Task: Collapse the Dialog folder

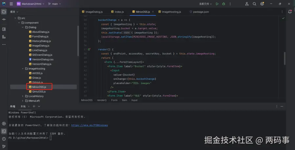Action: (23, 27)
